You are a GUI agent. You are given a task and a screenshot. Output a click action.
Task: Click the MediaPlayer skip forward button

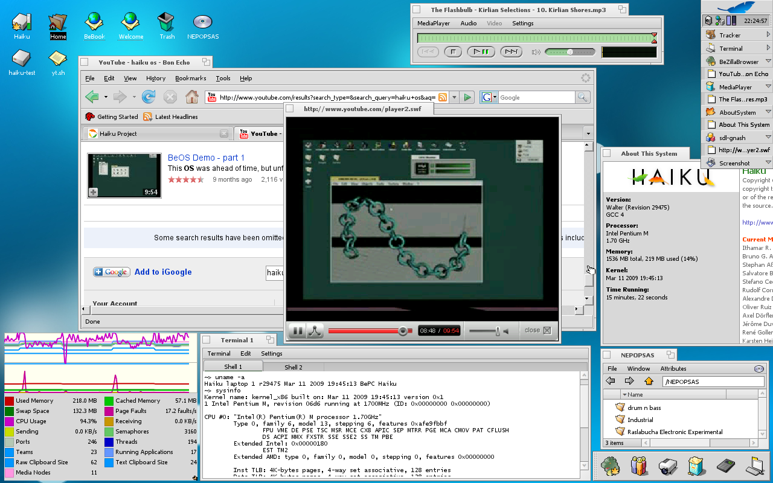pos(511,52)
